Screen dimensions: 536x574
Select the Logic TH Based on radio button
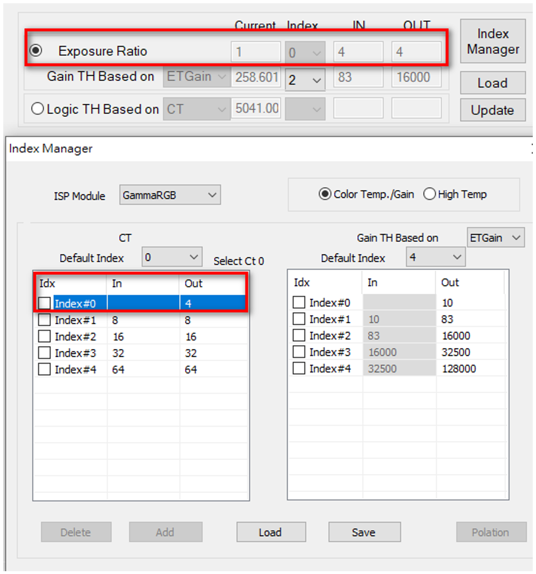pos(37,109)
